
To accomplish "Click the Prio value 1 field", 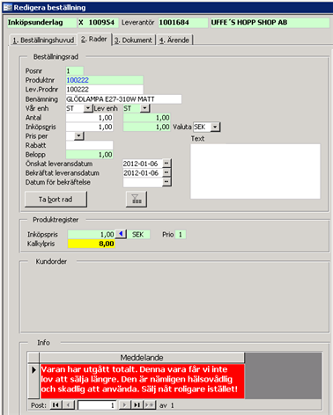I will tap(181, 235).
